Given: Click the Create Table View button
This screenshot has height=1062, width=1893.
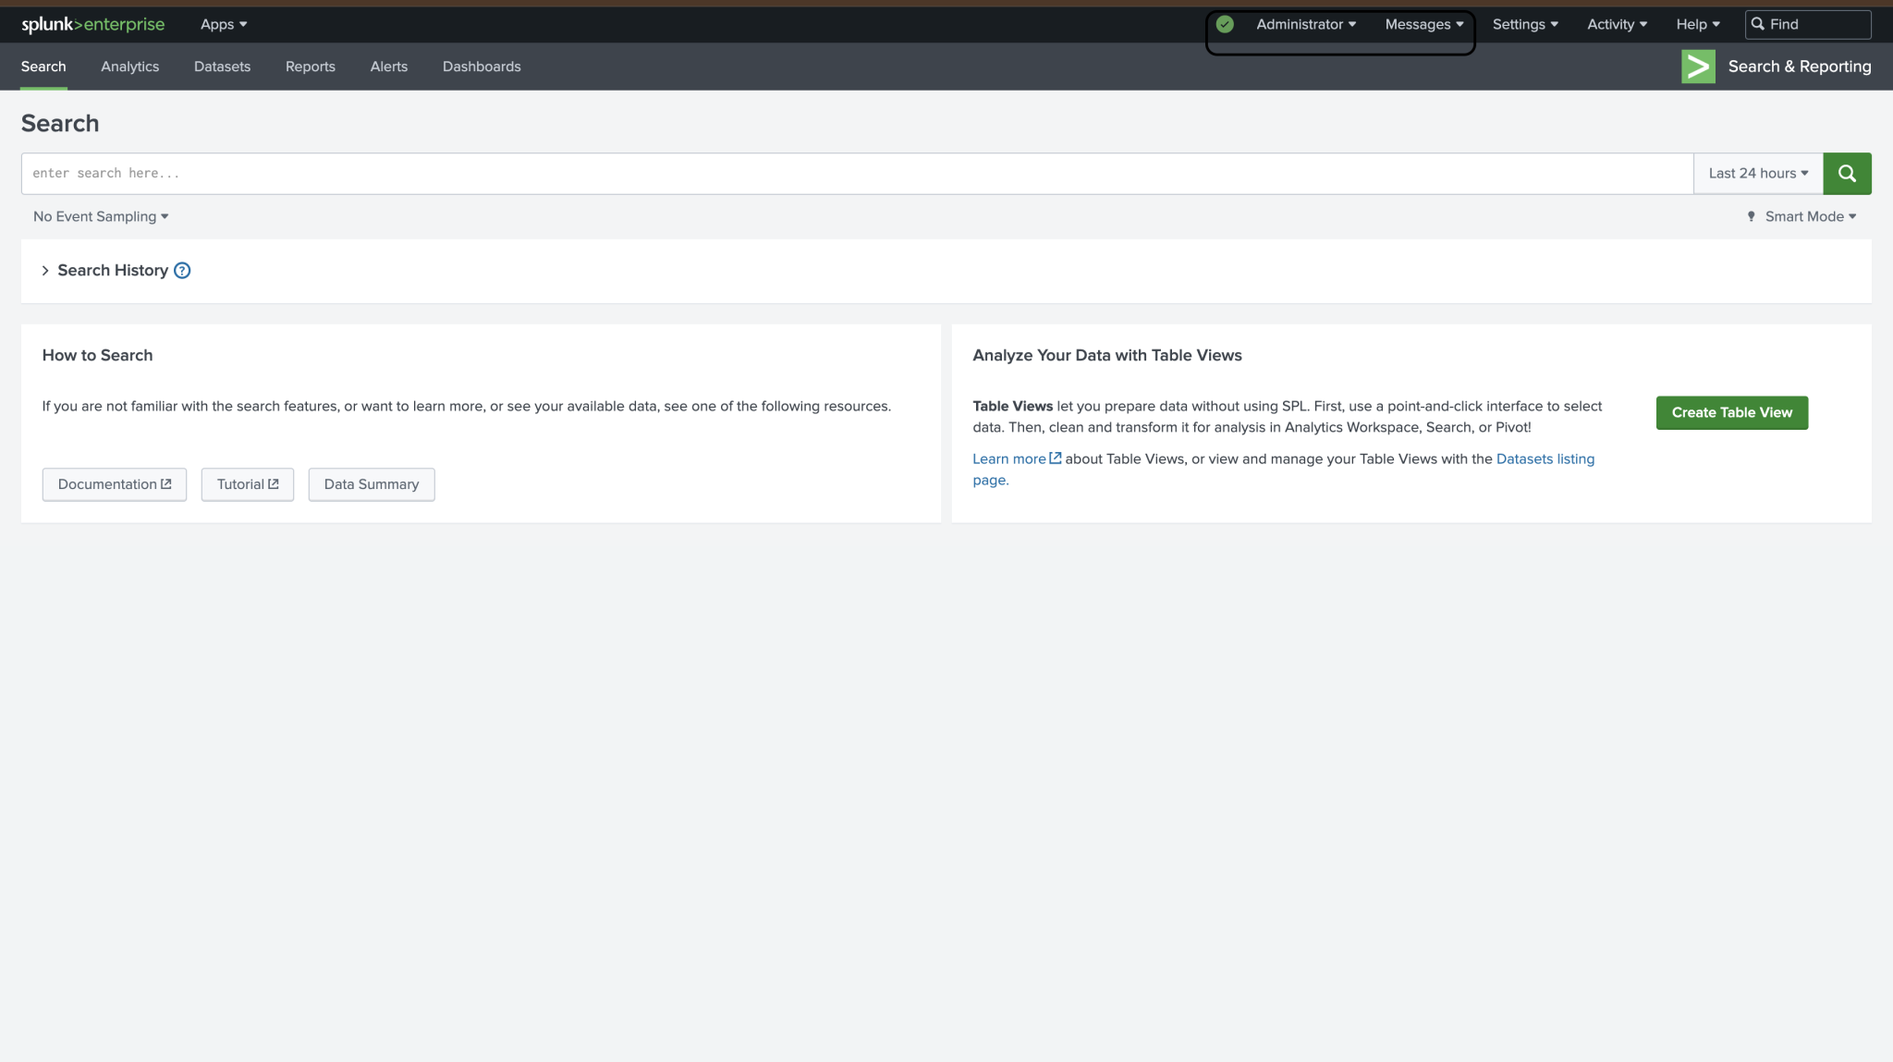Looking at the screenshot, I should pyautogui.click(x=1730, y=412).
